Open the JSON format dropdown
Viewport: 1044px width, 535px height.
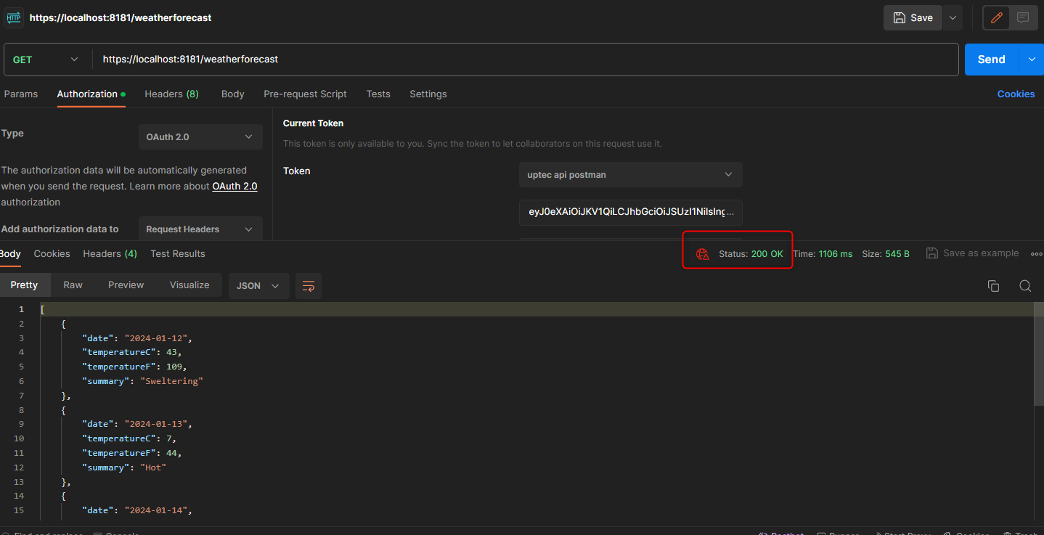[258, 286]
